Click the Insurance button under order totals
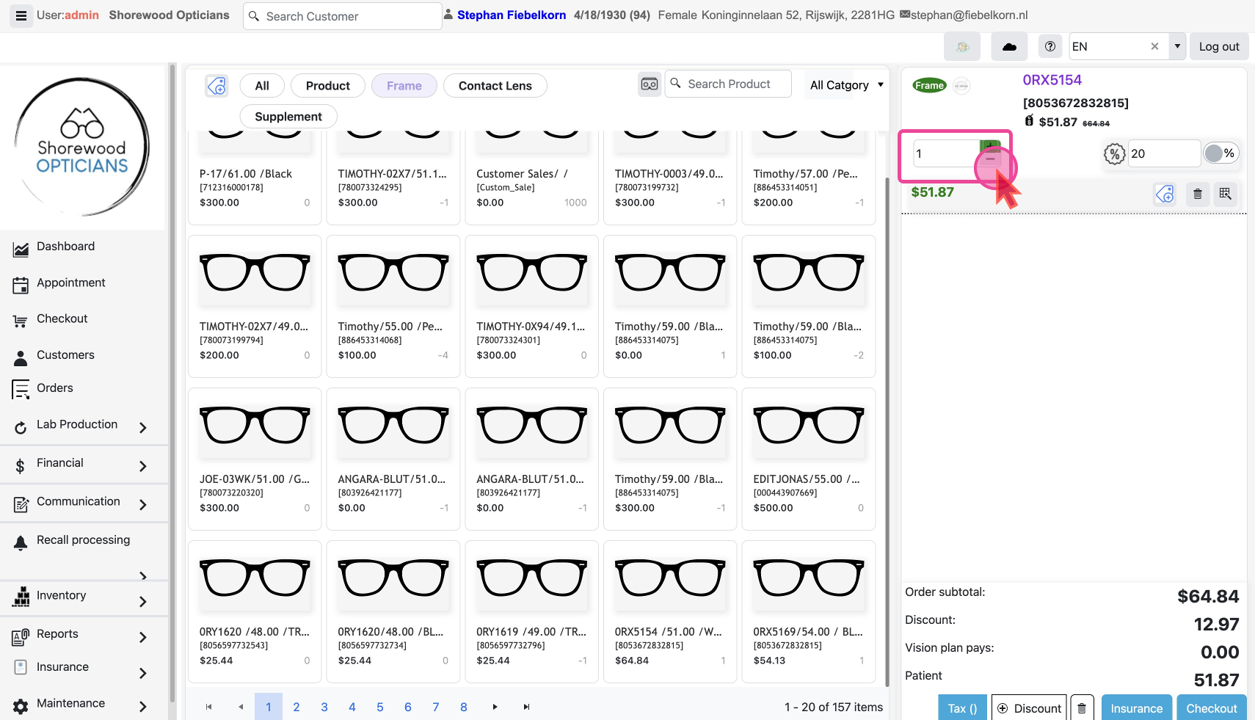 tap(1136, 708)
